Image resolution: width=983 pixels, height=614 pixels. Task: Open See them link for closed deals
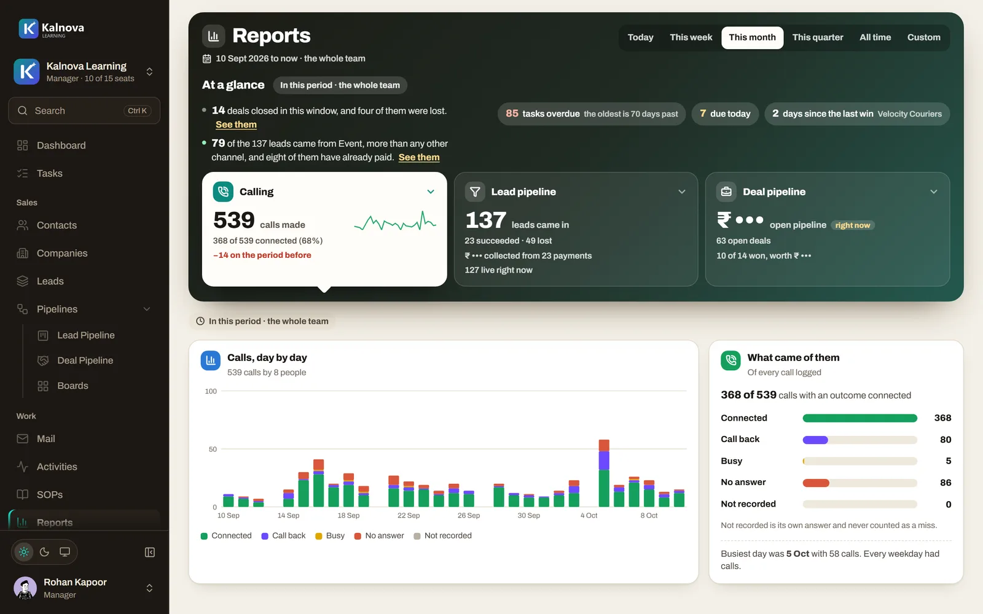pos(236,125)
